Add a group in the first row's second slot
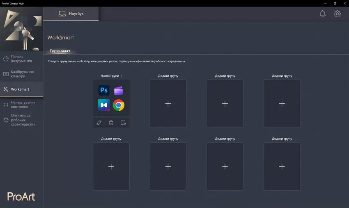Image resolution: width=349 pixels, height=208 pixels. coord(168,104)
